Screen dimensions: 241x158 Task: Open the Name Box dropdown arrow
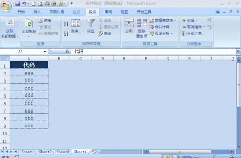[45, 52]
